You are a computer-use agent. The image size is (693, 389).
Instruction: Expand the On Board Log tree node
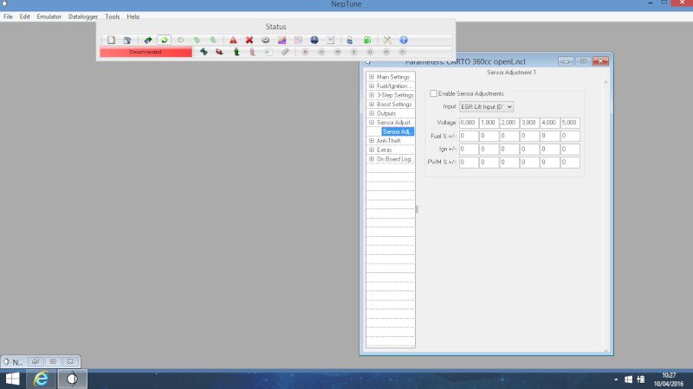tap(372, 159)
